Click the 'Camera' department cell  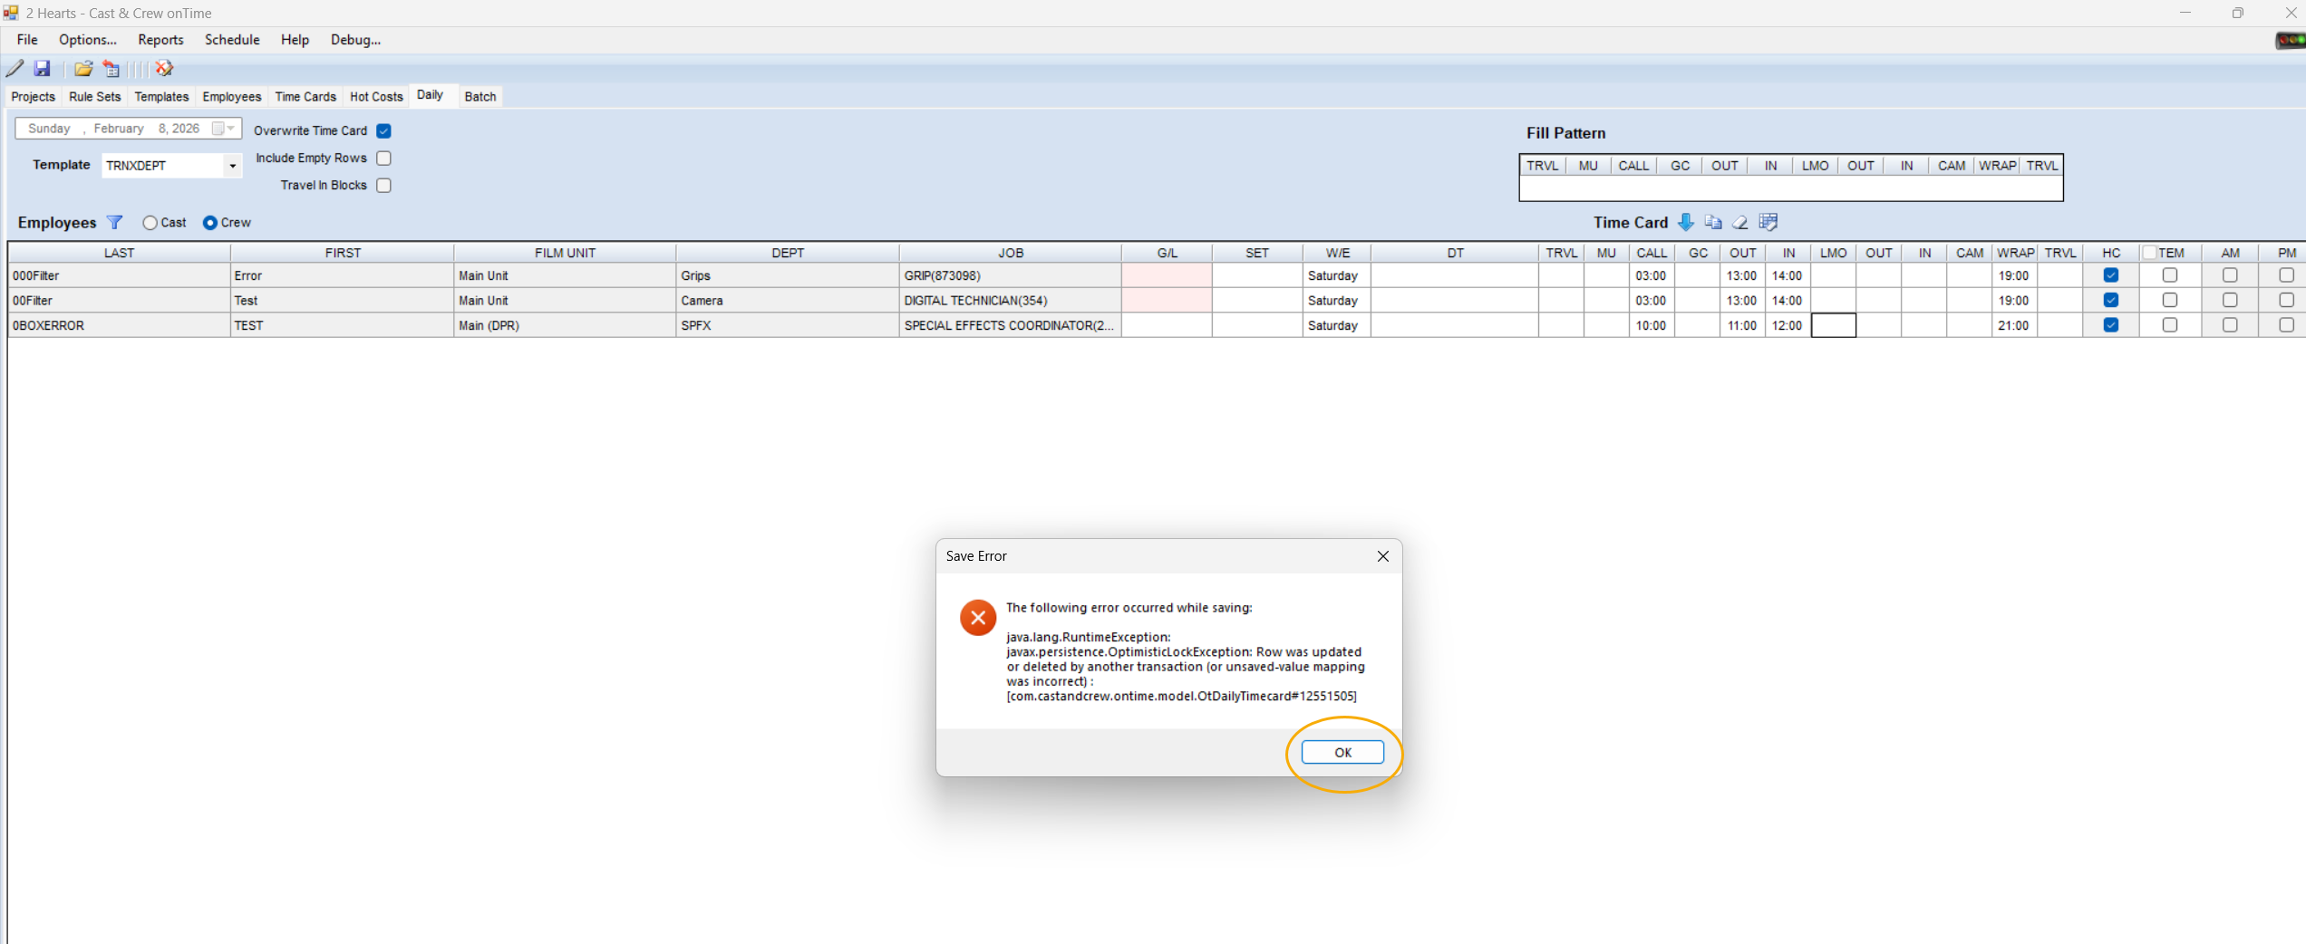point(788,300)
